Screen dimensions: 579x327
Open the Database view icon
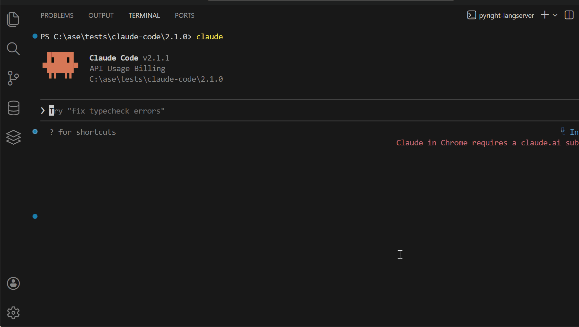click(x=13, y=108)
